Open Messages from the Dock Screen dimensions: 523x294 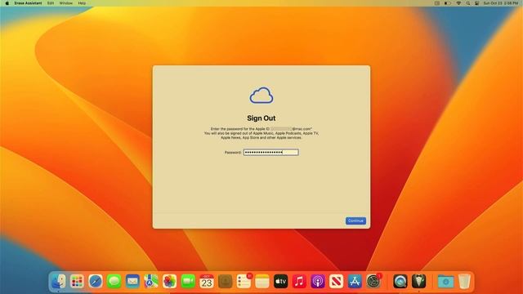pyautogui.click(x=114, y=281)
